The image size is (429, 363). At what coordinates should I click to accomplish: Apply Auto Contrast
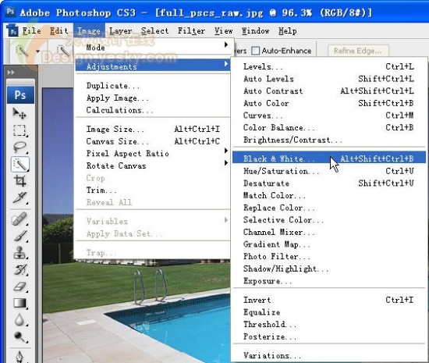[328, 91]
